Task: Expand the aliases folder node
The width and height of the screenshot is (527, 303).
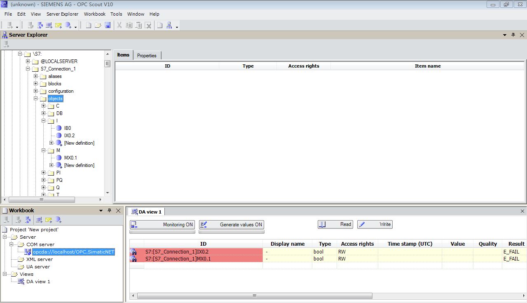Action: pos(35,76)
